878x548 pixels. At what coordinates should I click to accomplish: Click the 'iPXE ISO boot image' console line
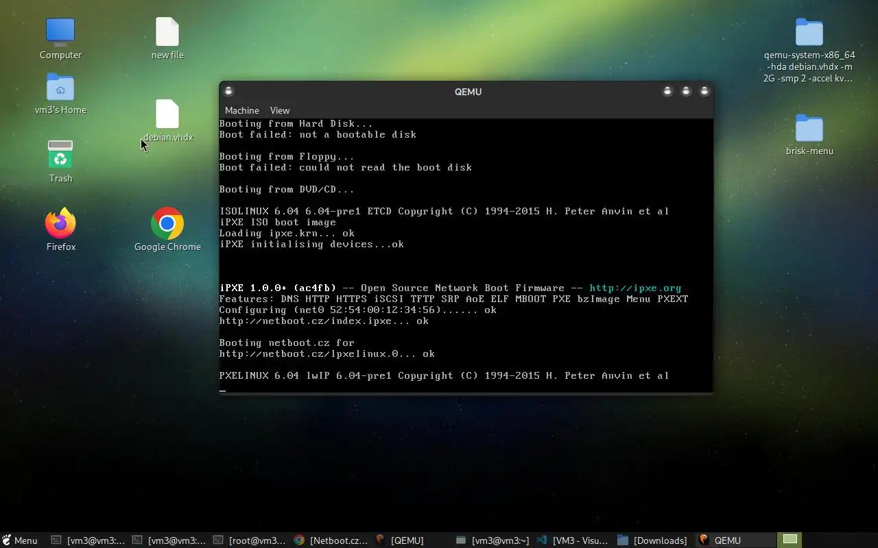pos(277,222)
